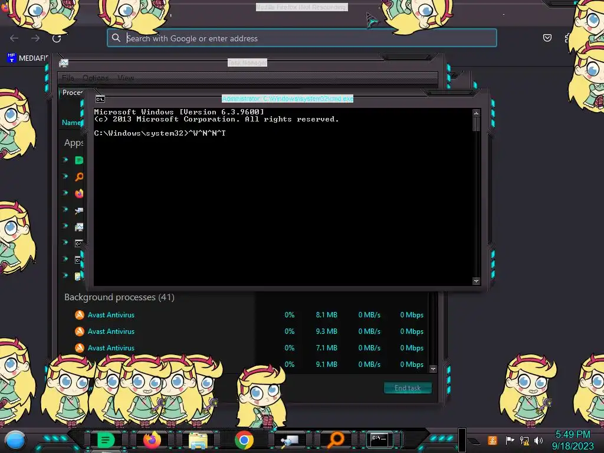604x453 pixels.
Task: Switch to the Processes tab in Task Manager
Action: tap(73, 93)
